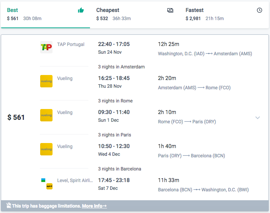Click the Barcelona to Washington route text
270x213 pixels.
tap(203, 190)
